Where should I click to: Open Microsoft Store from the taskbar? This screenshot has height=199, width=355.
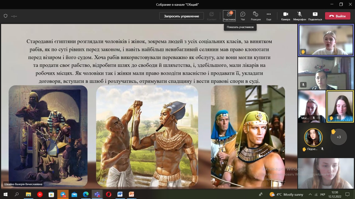point(51,194)
